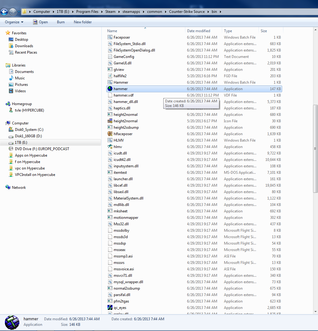Click the glview application icon
This screenshot has width=318, height=331.
(110, 70)
